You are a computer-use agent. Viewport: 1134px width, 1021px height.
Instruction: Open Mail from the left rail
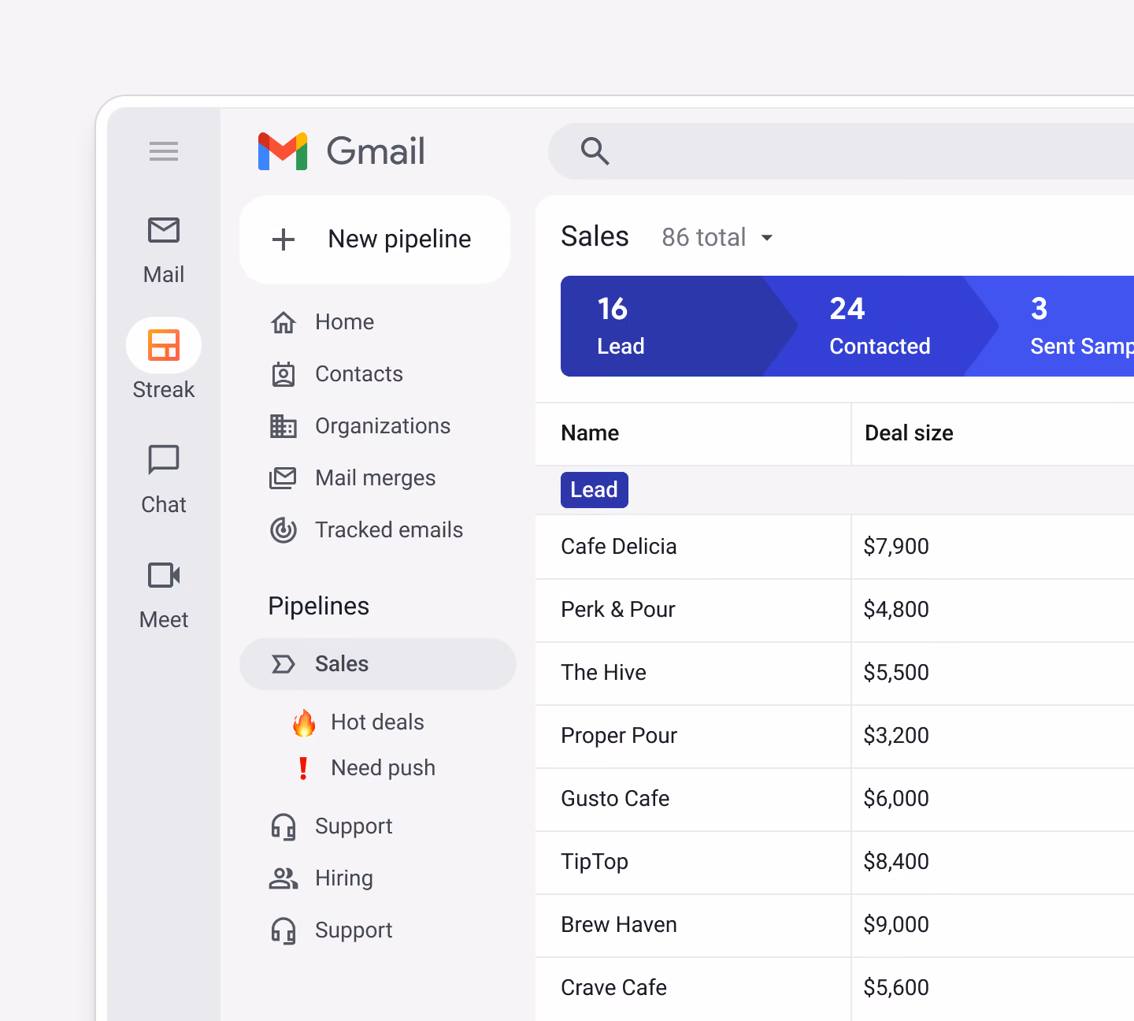click(x=164, y=251)
